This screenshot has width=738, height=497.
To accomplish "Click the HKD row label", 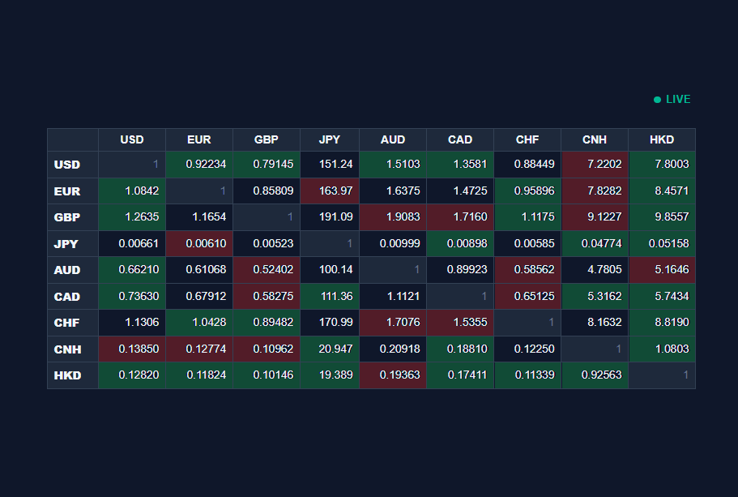I will coord(73,375).
